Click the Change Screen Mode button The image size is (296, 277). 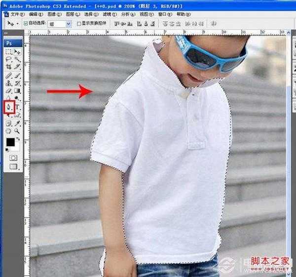pos(13,167)
